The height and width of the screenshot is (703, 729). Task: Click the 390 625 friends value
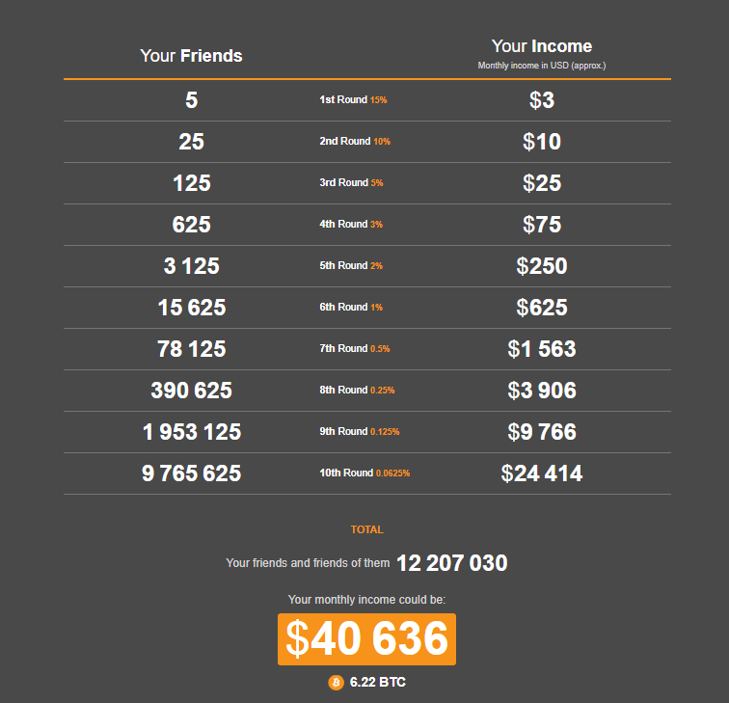191,391
